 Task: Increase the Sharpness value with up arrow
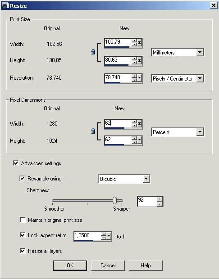coord(160,199)
